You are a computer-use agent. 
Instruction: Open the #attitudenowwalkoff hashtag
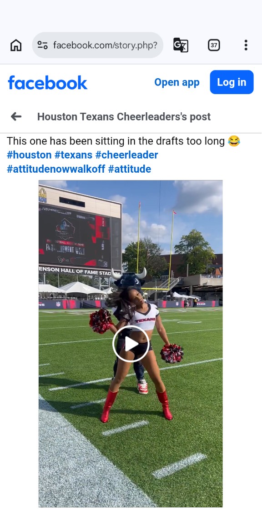[56, 169]
